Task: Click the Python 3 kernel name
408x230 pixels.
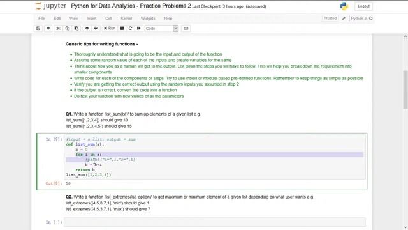Action: click(x=358, y=19)
